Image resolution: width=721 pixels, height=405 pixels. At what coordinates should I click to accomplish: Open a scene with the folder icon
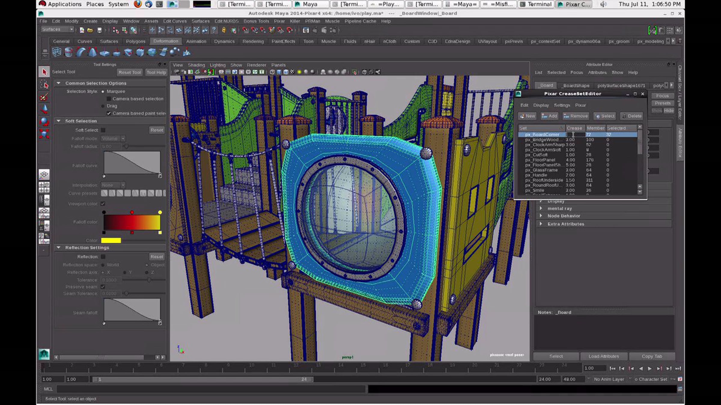coord(90,30)
